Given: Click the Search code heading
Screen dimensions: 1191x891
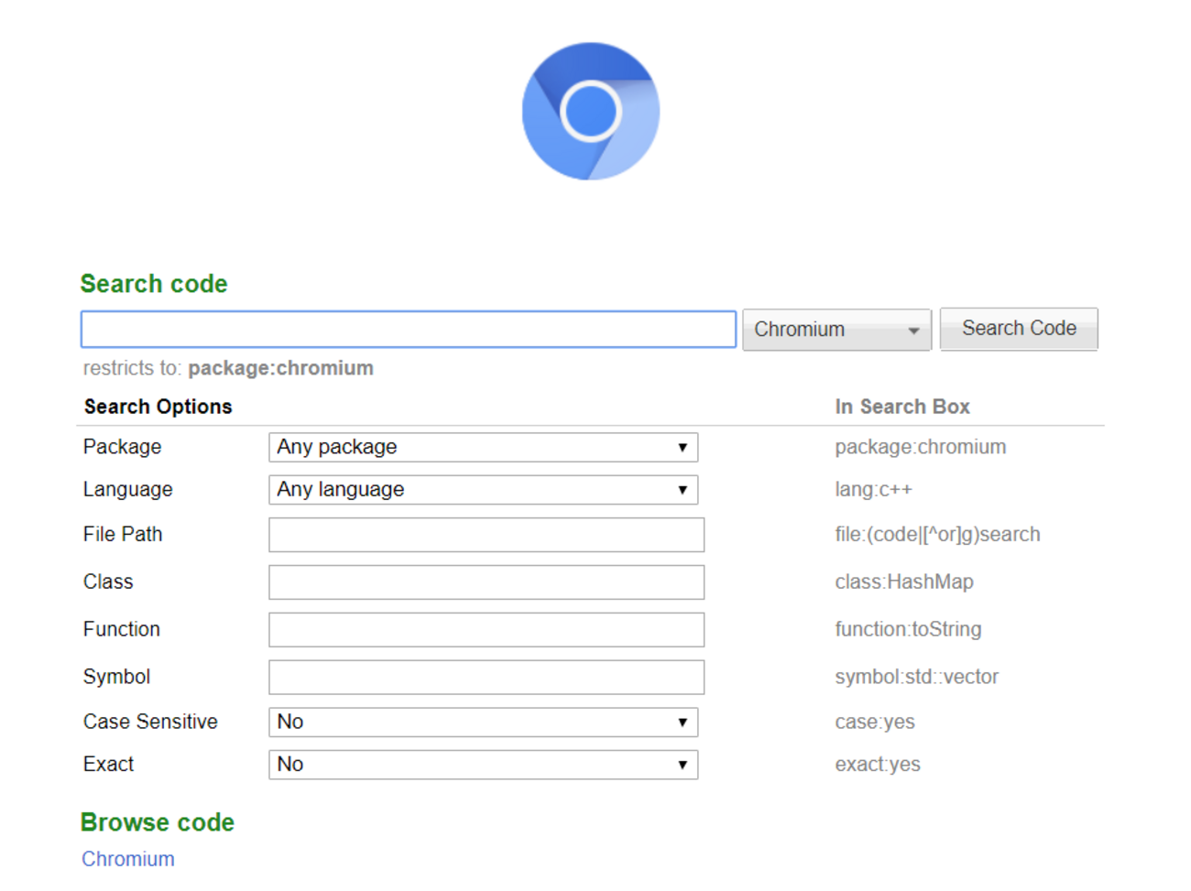Looking at the screenshot, I should 154,284.
